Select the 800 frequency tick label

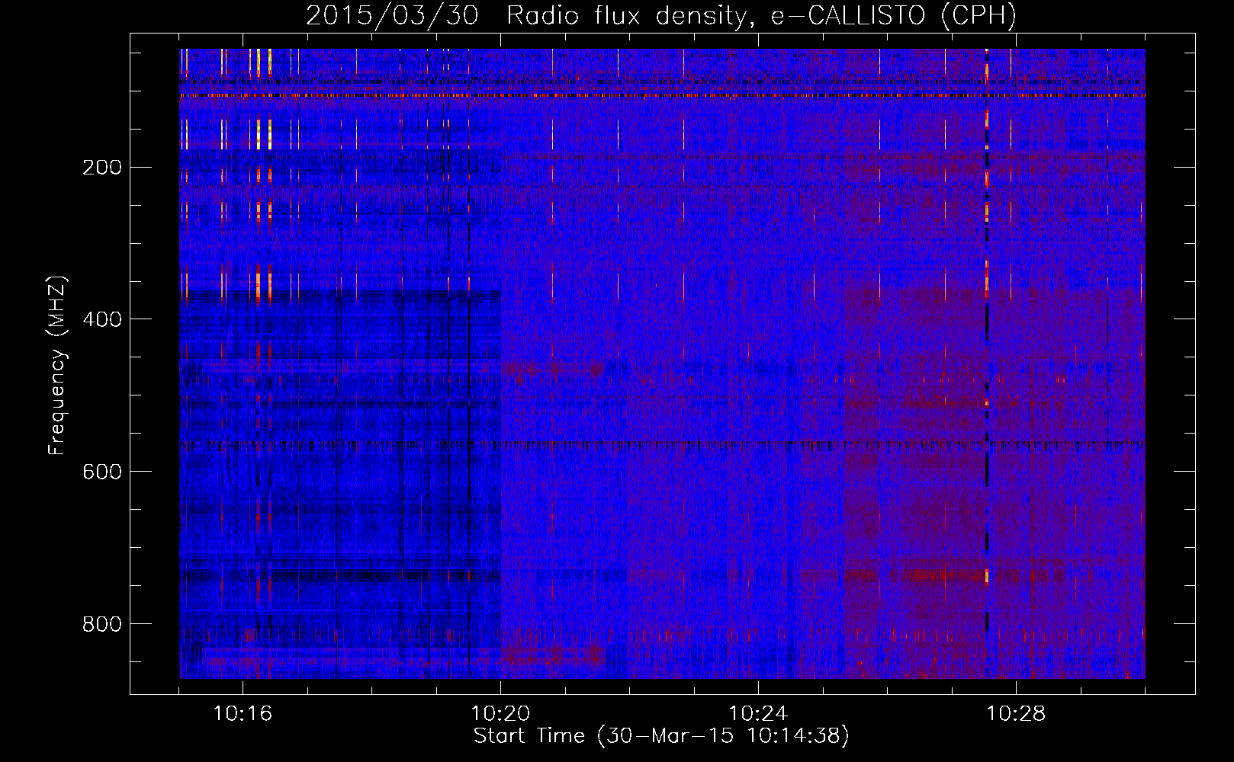(102, 624)
